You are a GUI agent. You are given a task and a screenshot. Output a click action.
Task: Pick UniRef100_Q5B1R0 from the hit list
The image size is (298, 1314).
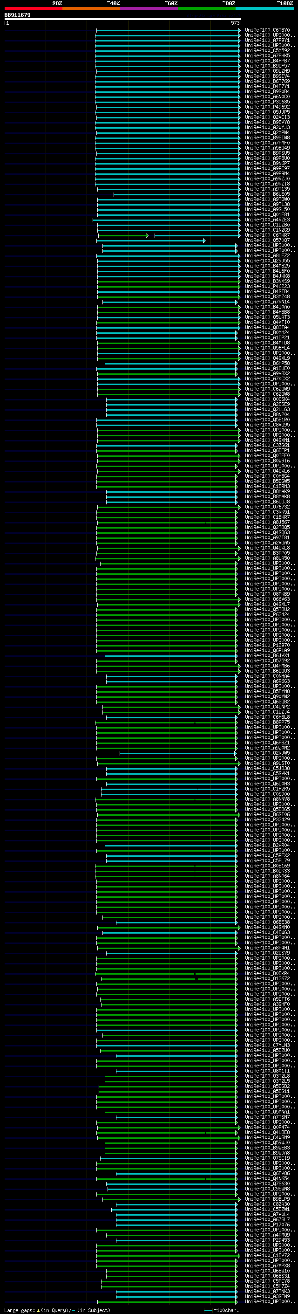click(267, 420)
